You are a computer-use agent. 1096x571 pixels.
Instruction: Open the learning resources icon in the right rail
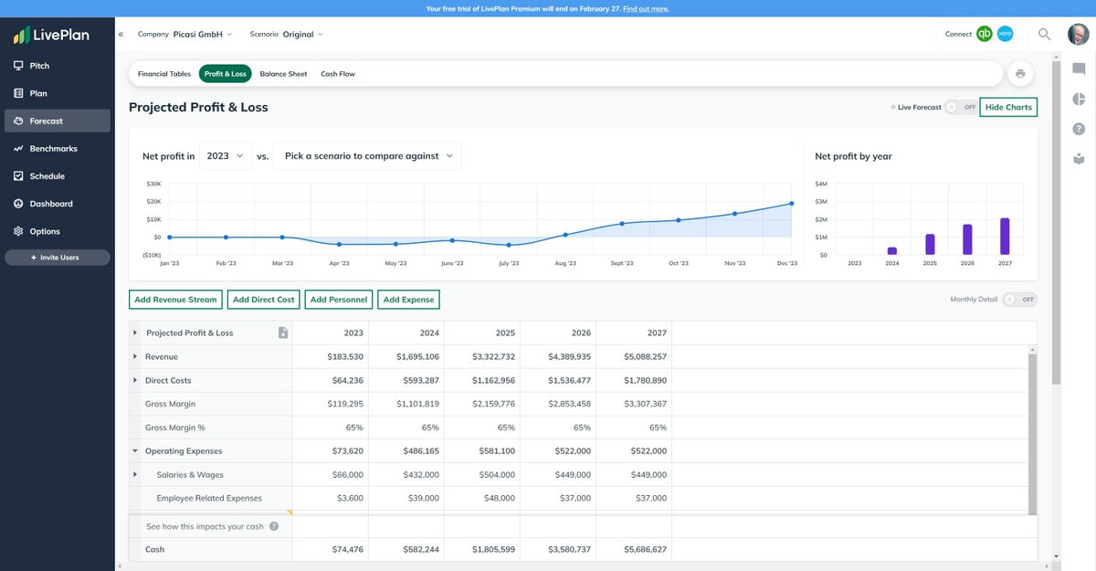(x=1079, y=158)
